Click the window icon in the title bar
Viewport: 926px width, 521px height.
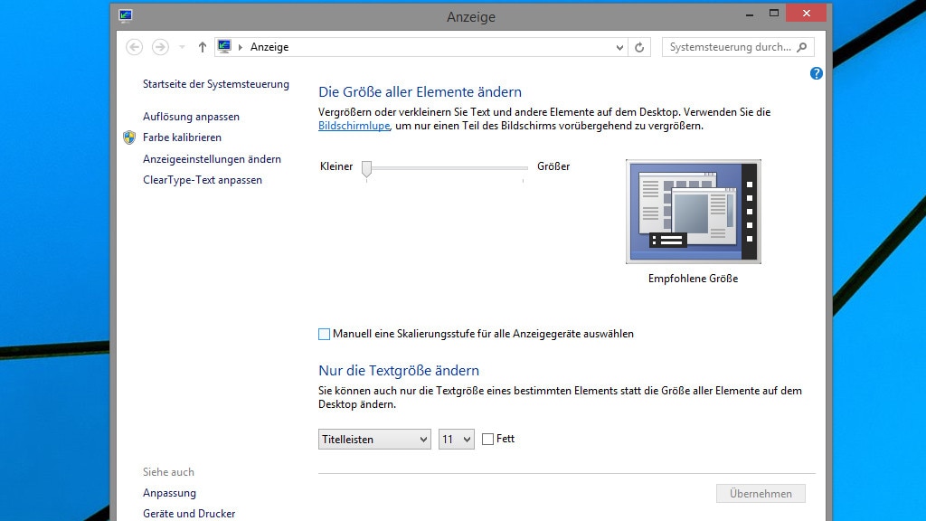pos(125,16)
